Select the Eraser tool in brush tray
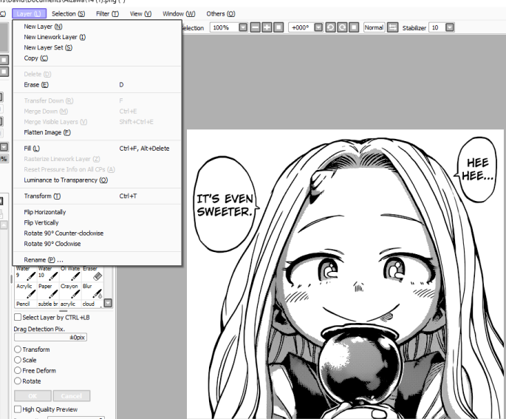 click(92, 273)
